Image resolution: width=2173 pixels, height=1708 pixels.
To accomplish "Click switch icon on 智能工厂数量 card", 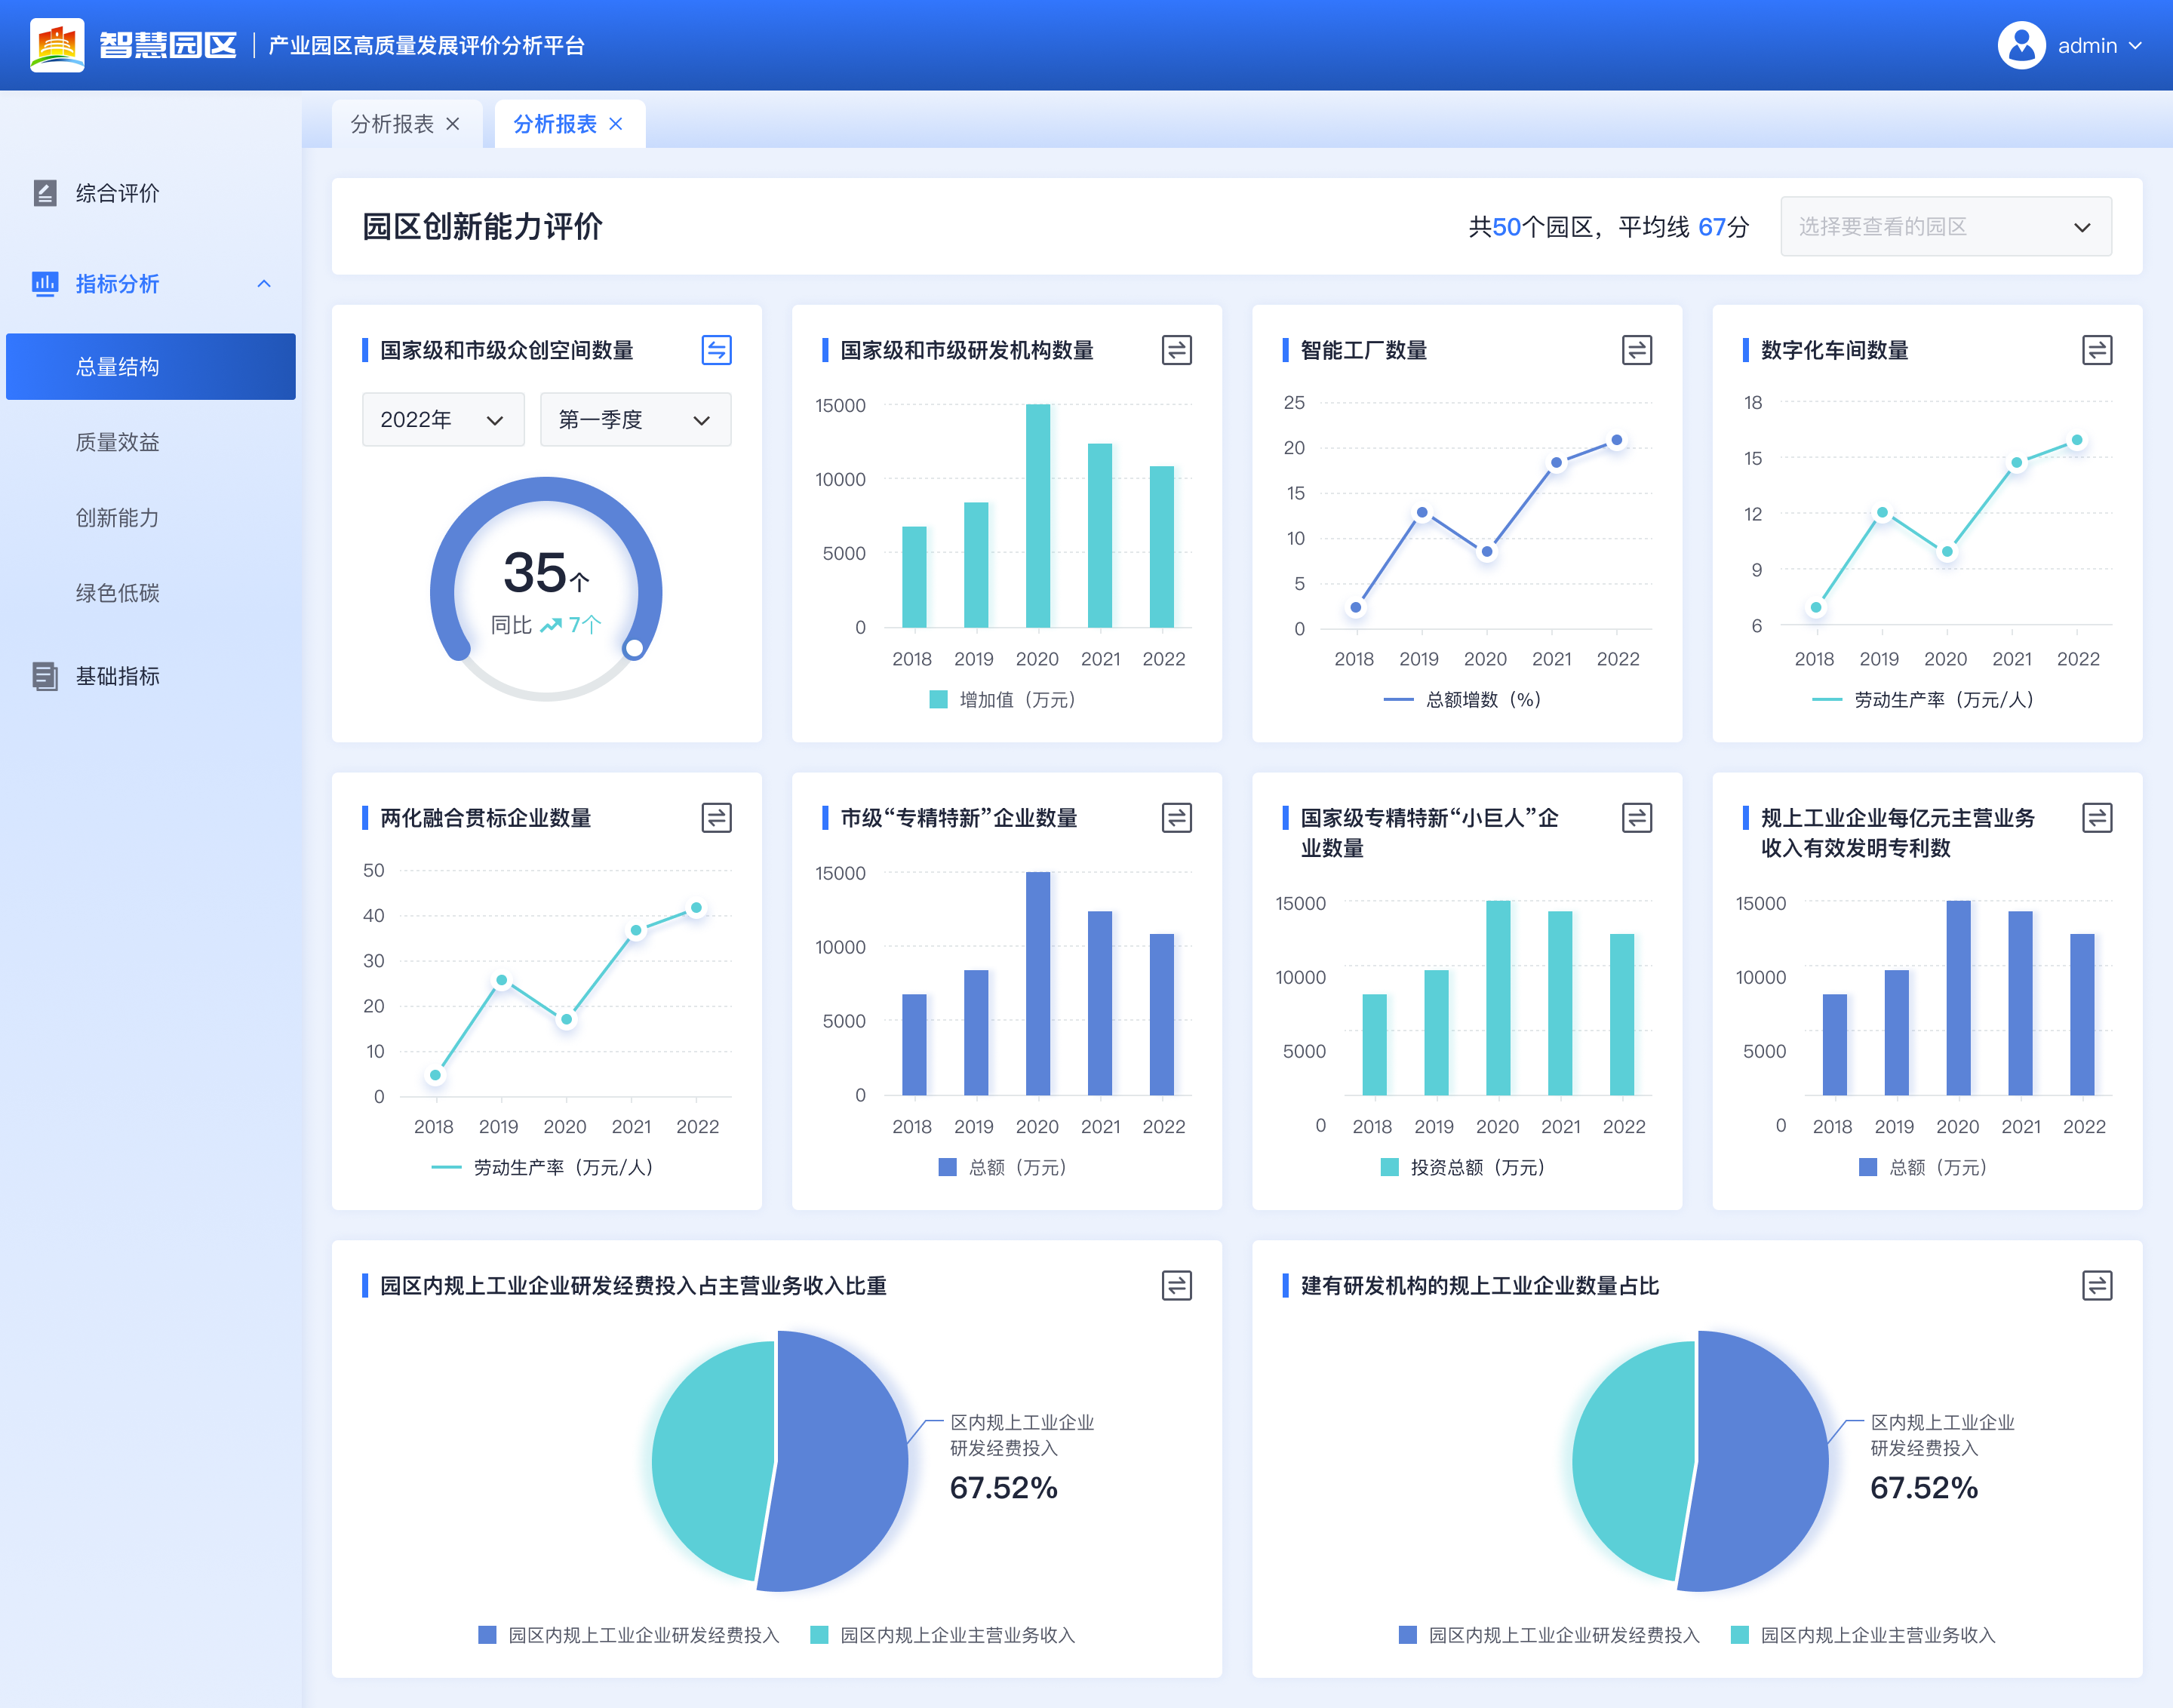I will coord(1636,350).
